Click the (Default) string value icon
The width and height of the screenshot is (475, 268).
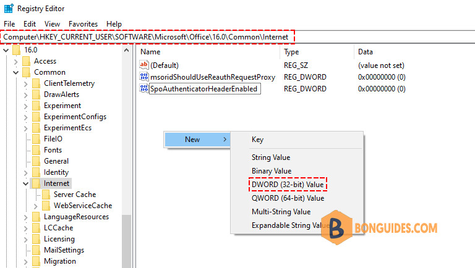point(144,65)
